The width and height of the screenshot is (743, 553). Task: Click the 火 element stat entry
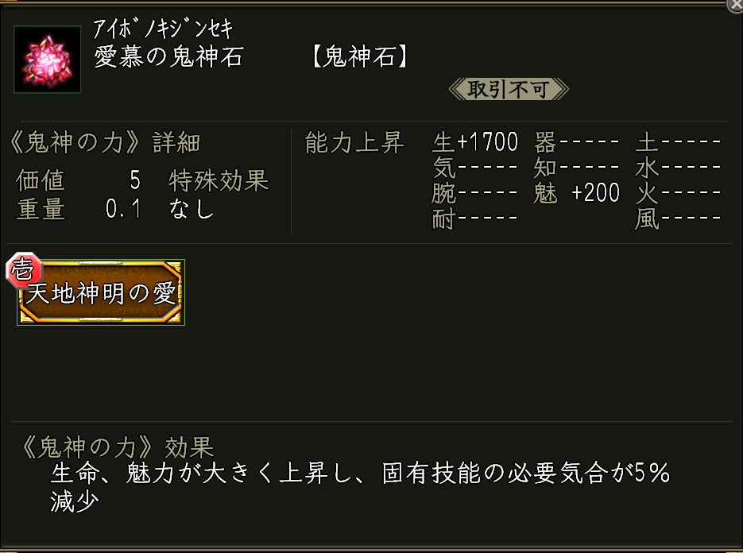(x=678, y=193)
